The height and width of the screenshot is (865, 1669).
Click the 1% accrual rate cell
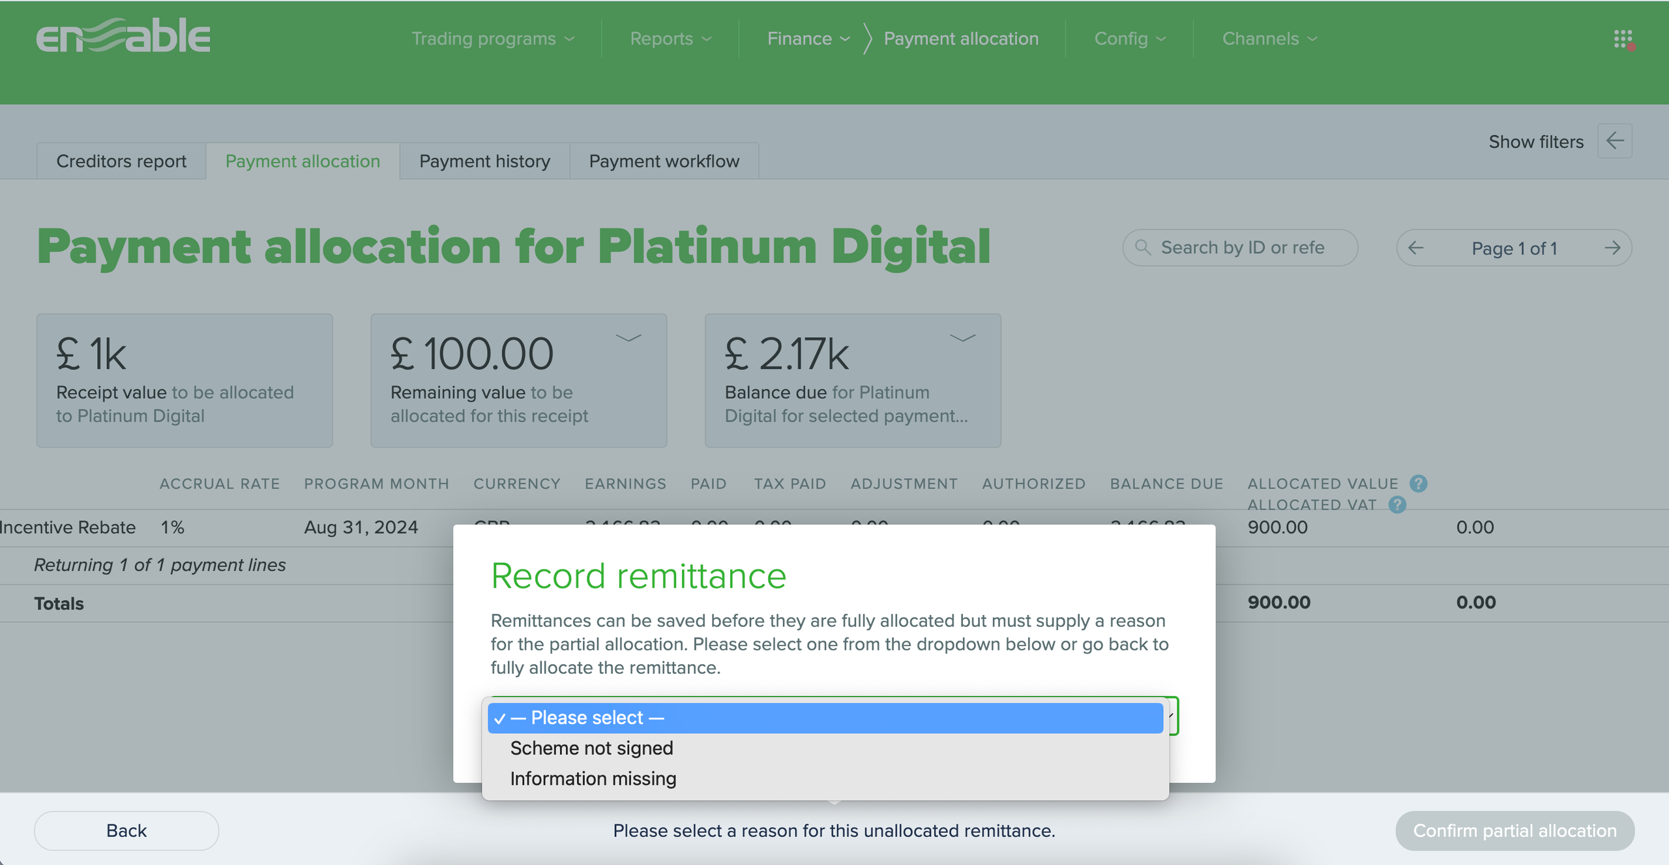172,527
